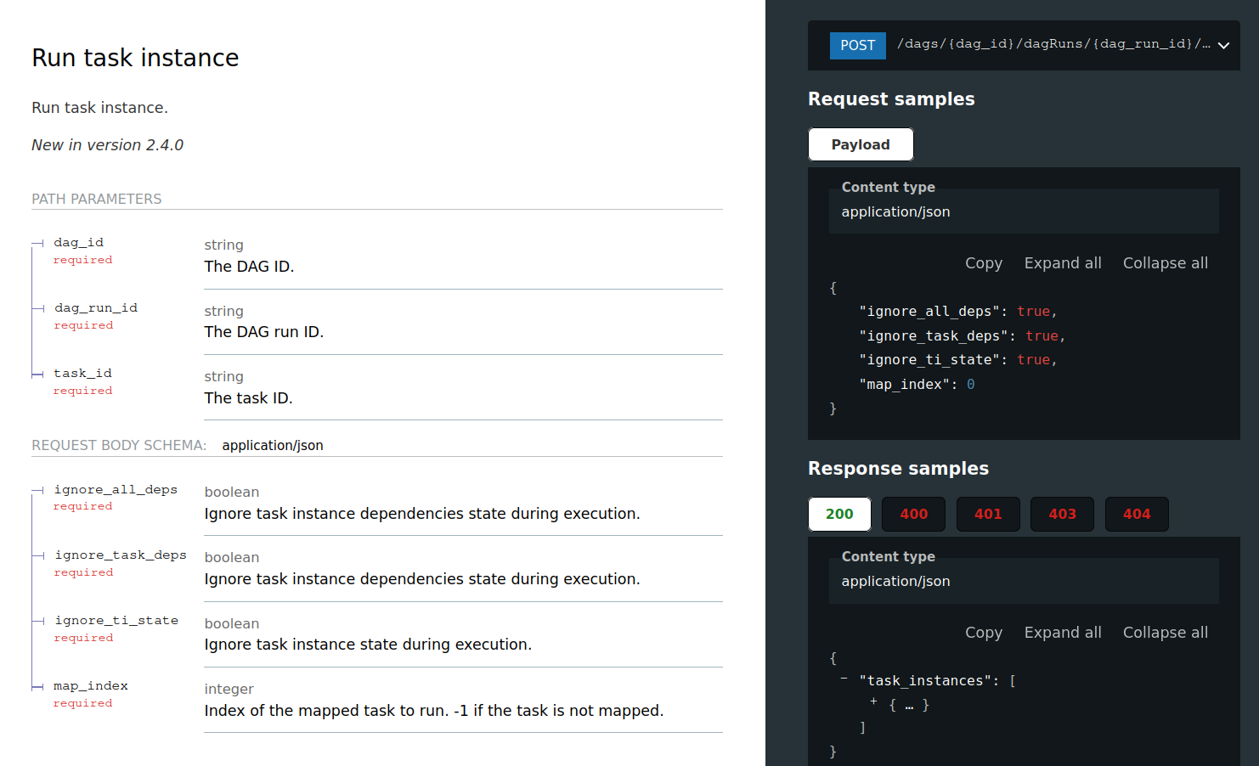The width and height of the screenshot is (1259, 766).
Task: Expand the full endpoint path via the chevron
Action: (x=1223, y=45)
